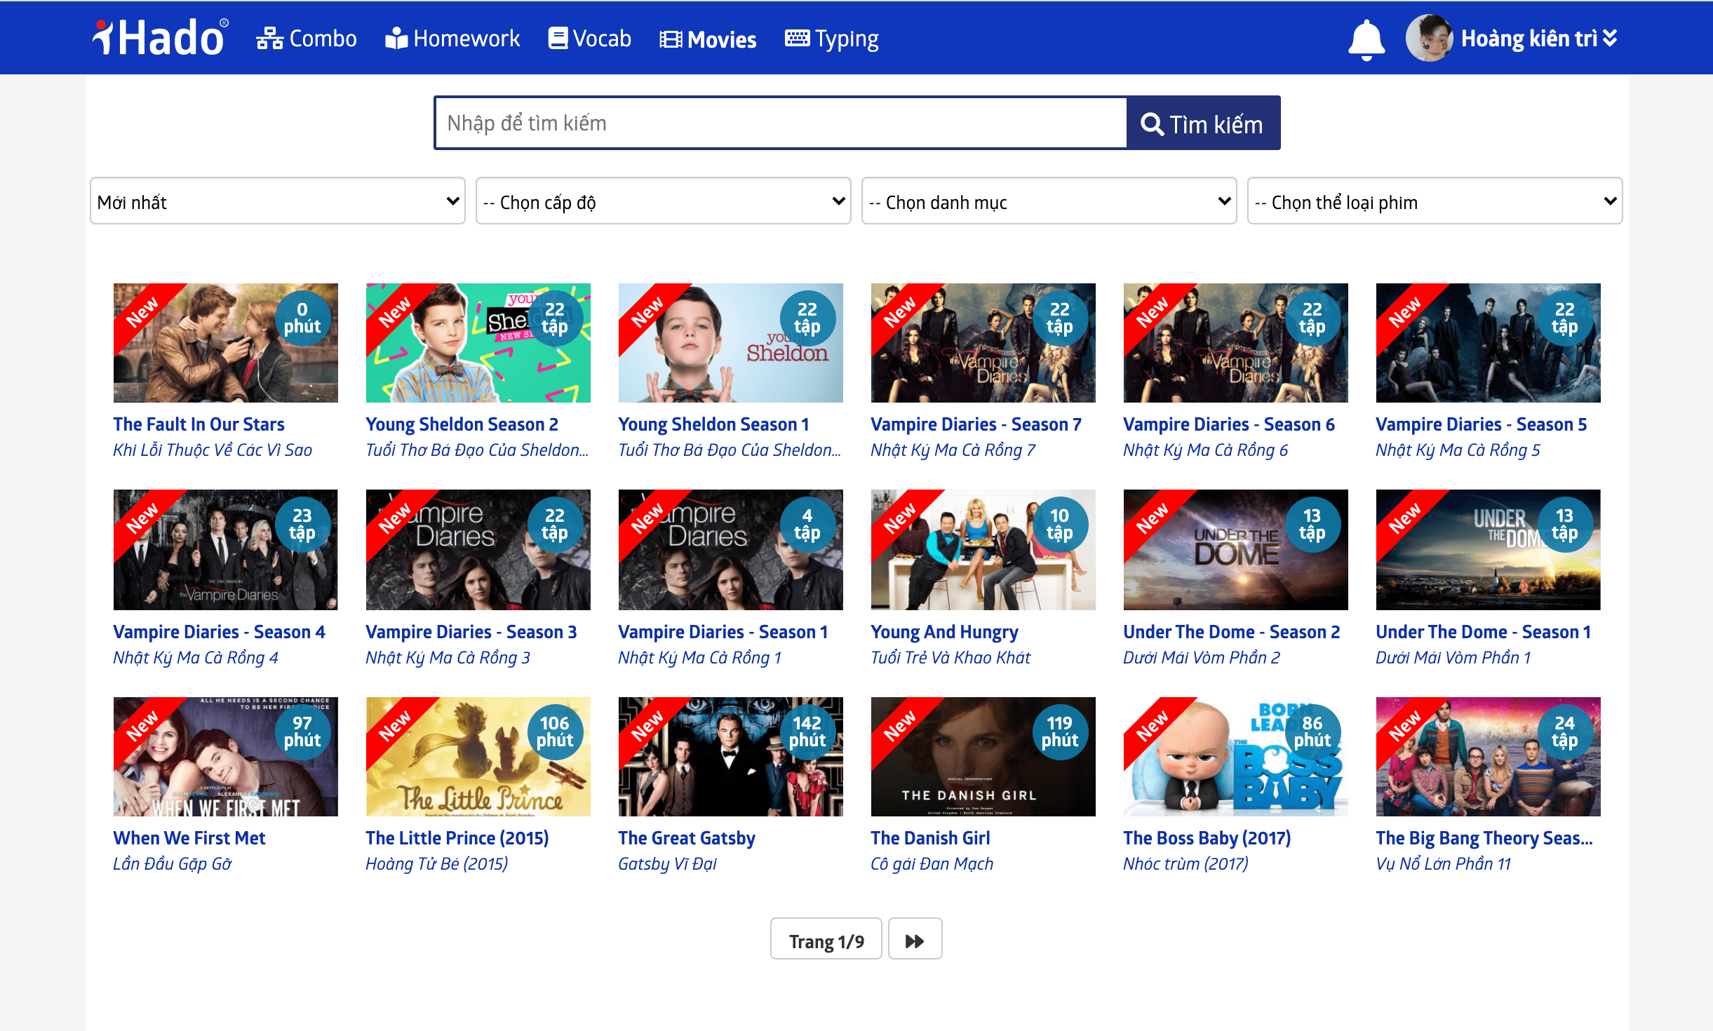Screen dimensions: 1713x1031
Task: Expand the Chọn danh mục dropdown
Action: coord(1048,202)
